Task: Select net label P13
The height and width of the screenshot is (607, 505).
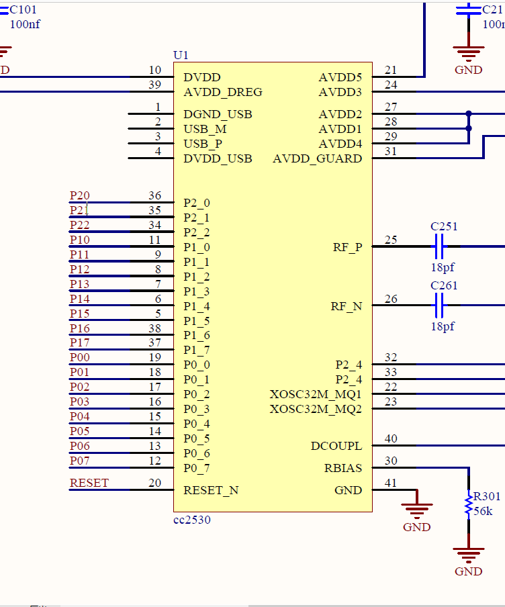Action: pos(80,284)
